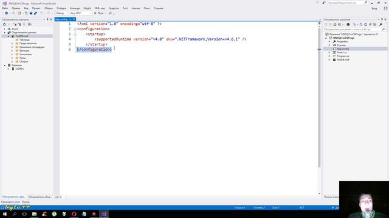Select the Таблицы folder
The image size is (389, 218).
pyautogui.click(x=24, y=40)
